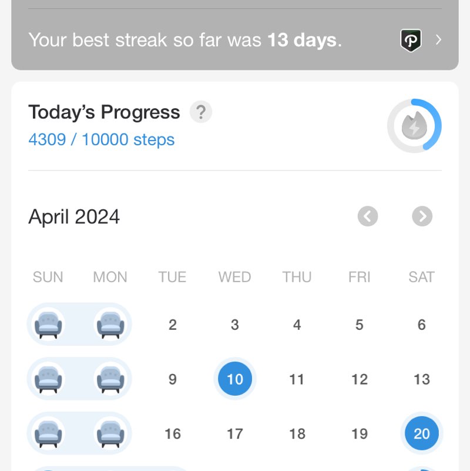
Task: Tap the 4309 / 10000 steps link
Action: (102, 140)
